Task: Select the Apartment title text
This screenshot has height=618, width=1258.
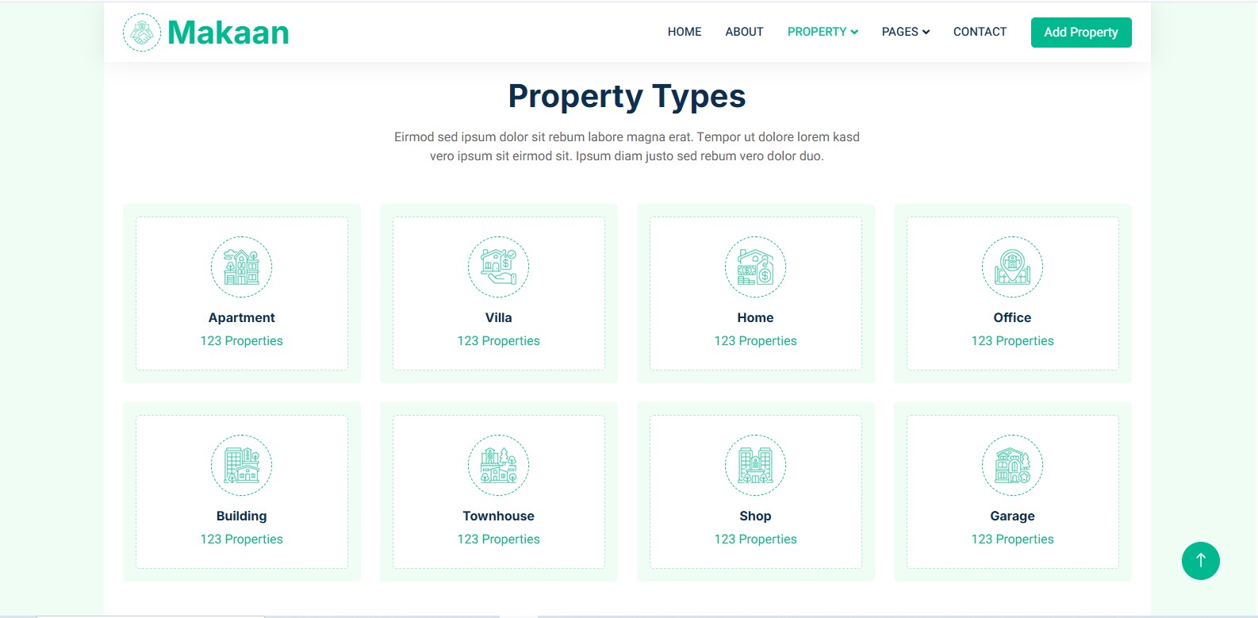Action: (241, 317)
